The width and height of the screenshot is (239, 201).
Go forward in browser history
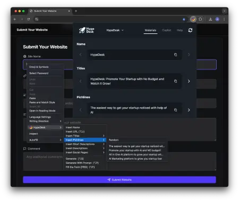(22, 19)
